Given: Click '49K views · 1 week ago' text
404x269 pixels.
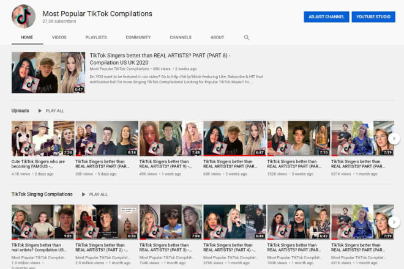Looking at the screenshot, I should pyautogui.click(x=160, y=174).
